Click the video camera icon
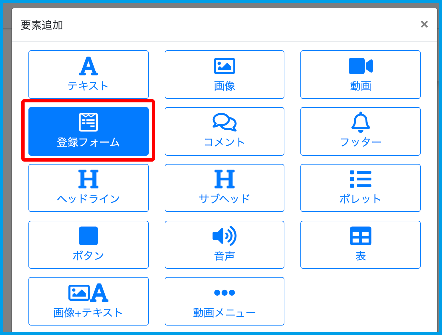Screen dimensions: 442x335 coord(360,66)
